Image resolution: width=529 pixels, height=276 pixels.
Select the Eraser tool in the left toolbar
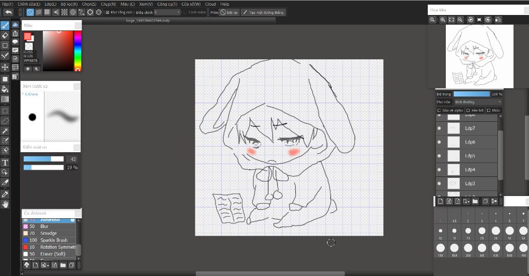5,36
